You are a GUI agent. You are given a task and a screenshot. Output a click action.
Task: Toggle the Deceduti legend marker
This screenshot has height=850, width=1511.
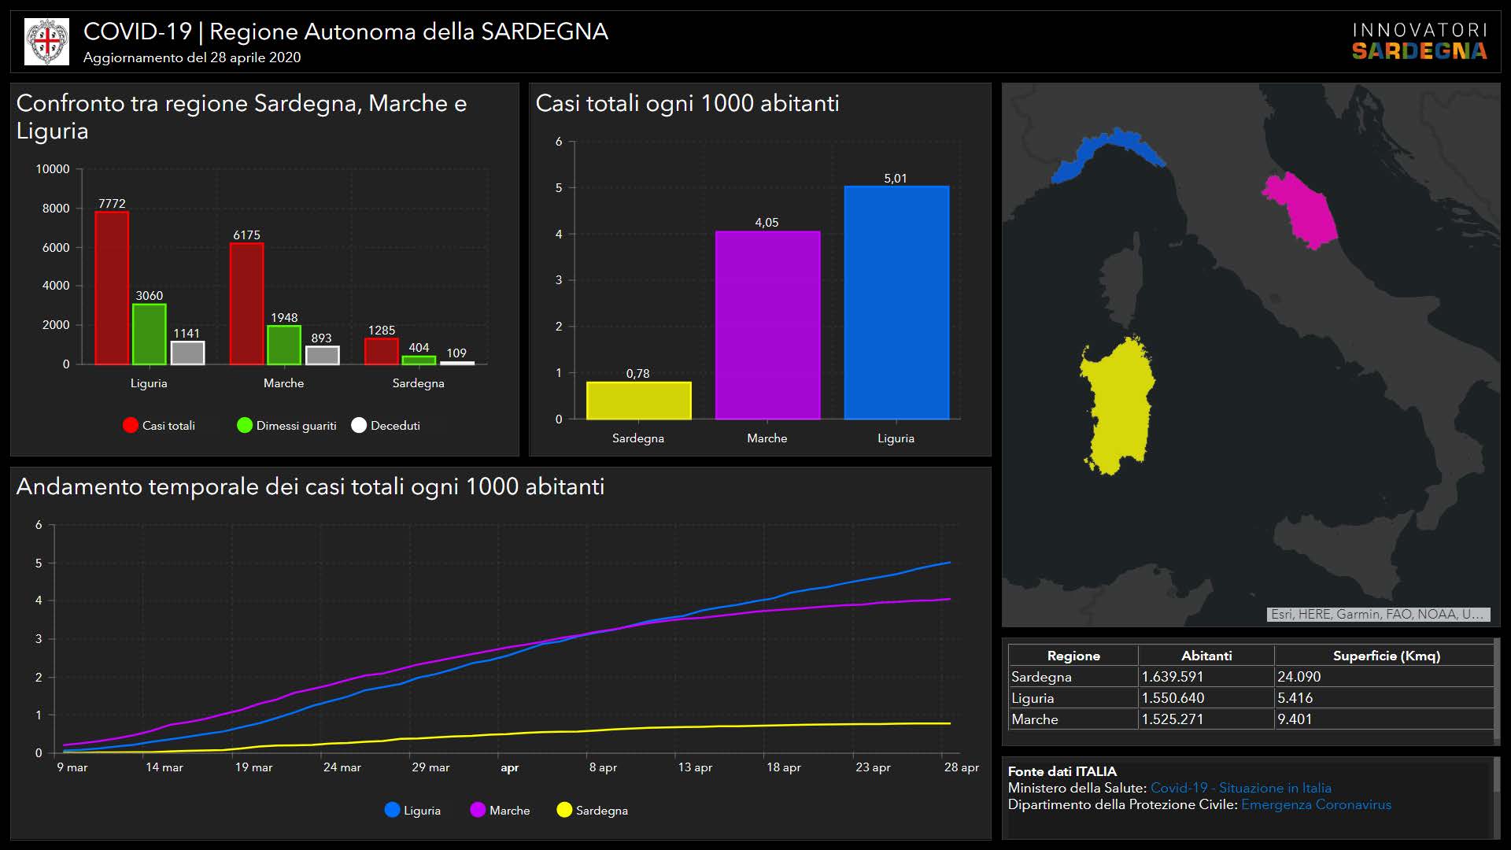[x=359, y=426]
